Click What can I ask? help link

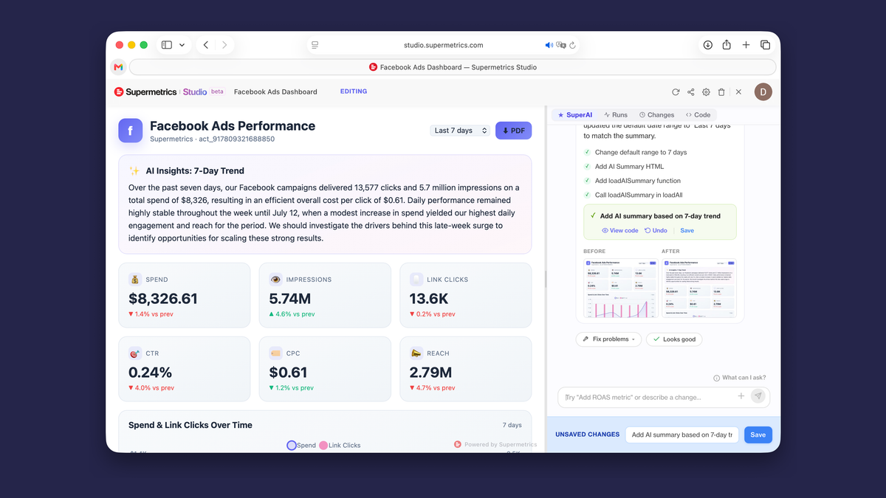[740, 378]
